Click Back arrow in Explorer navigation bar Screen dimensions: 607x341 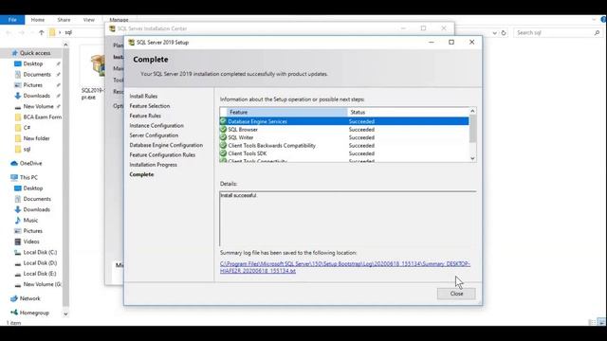coord(9,32)
